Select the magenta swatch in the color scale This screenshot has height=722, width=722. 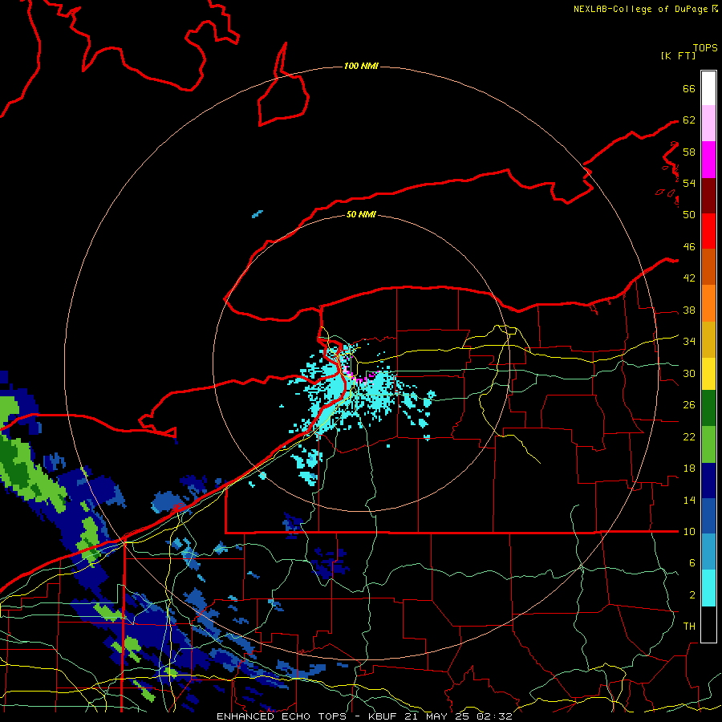[708, 160]
